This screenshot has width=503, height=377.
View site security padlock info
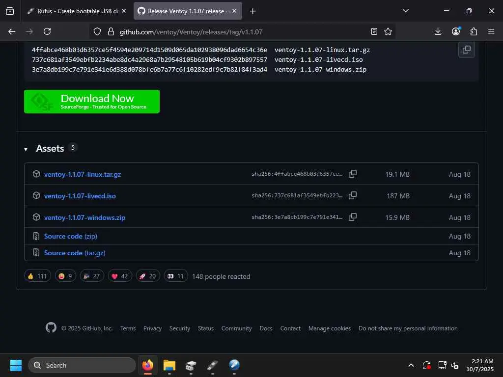click(x=111, y=31)
